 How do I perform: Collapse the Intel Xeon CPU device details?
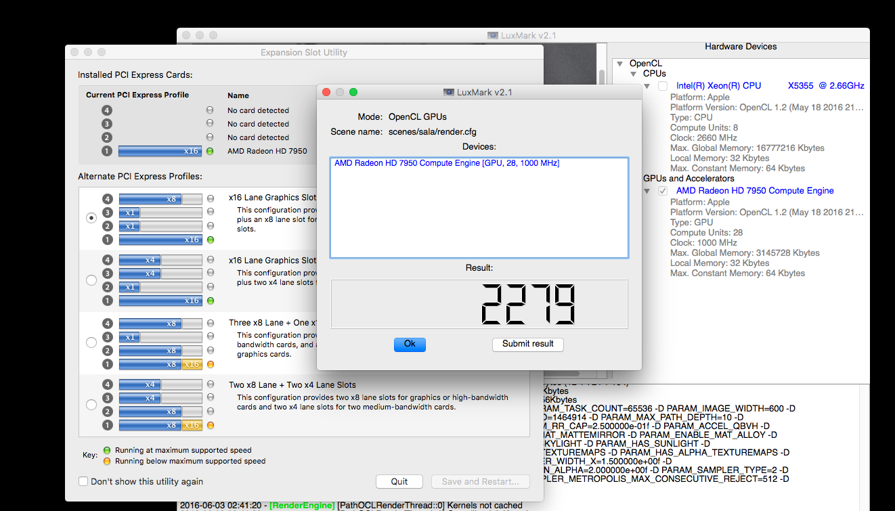click(x=647, y=86)
